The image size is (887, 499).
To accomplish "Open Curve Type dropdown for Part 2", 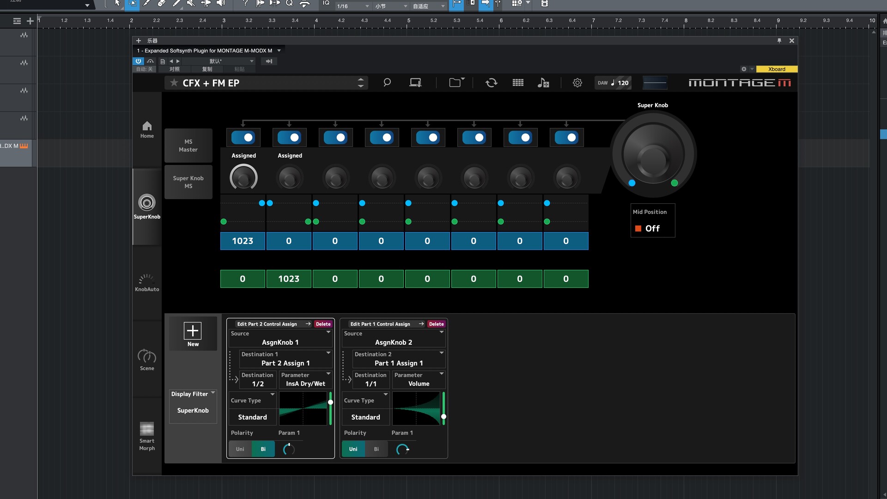I will click(x=252, y=401).
